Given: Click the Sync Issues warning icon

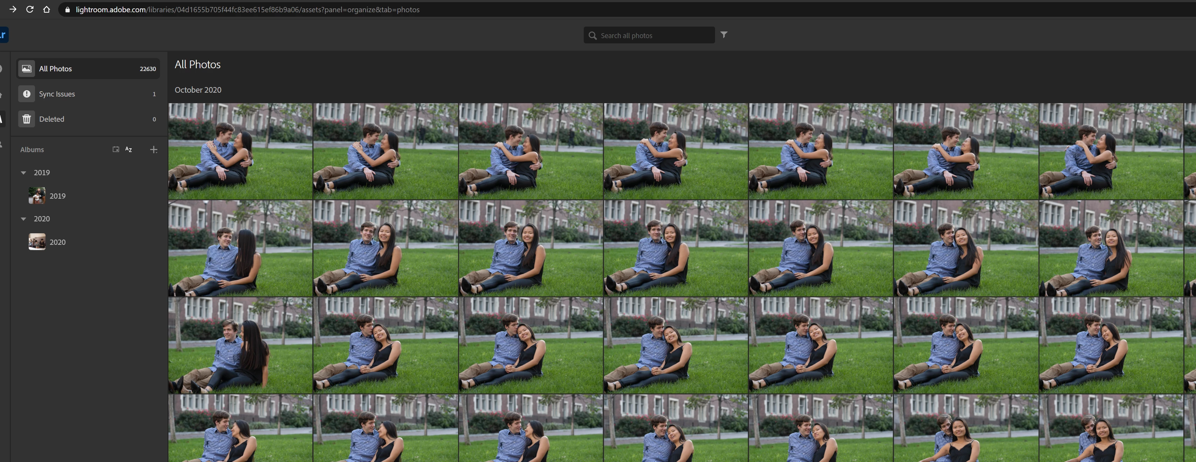Looking at the screenshot, I should click(27, 94).
